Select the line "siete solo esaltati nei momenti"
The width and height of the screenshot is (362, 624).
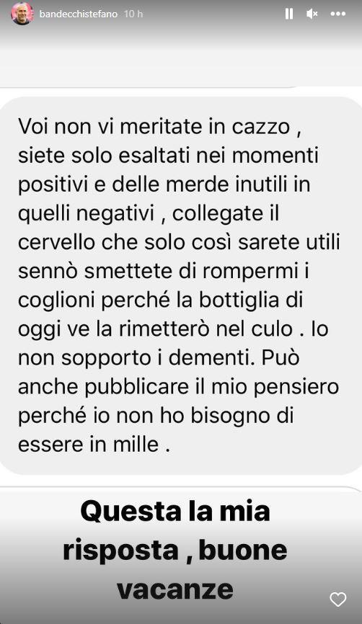(168, 156)
